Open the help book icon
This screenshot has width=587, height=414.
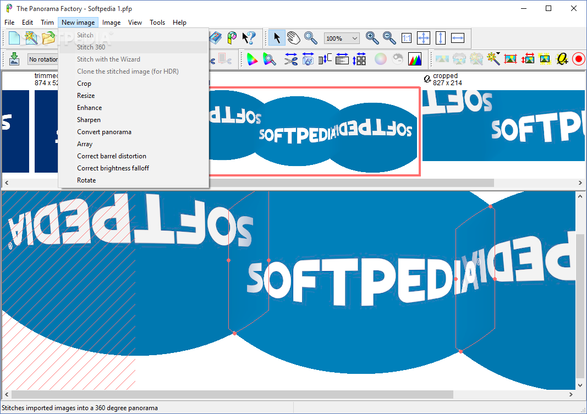[216, 38]
